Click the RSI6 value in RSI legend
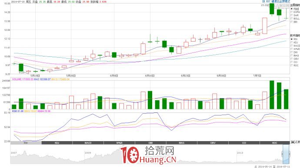The height and width of the screenshot is (168, 300). pyautogui.click(x=17, y=111)
